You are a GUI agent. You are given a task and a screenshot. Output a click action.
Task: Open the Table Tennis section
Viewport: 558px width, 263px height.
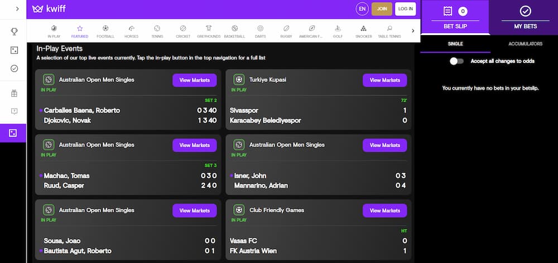(389, 32)
